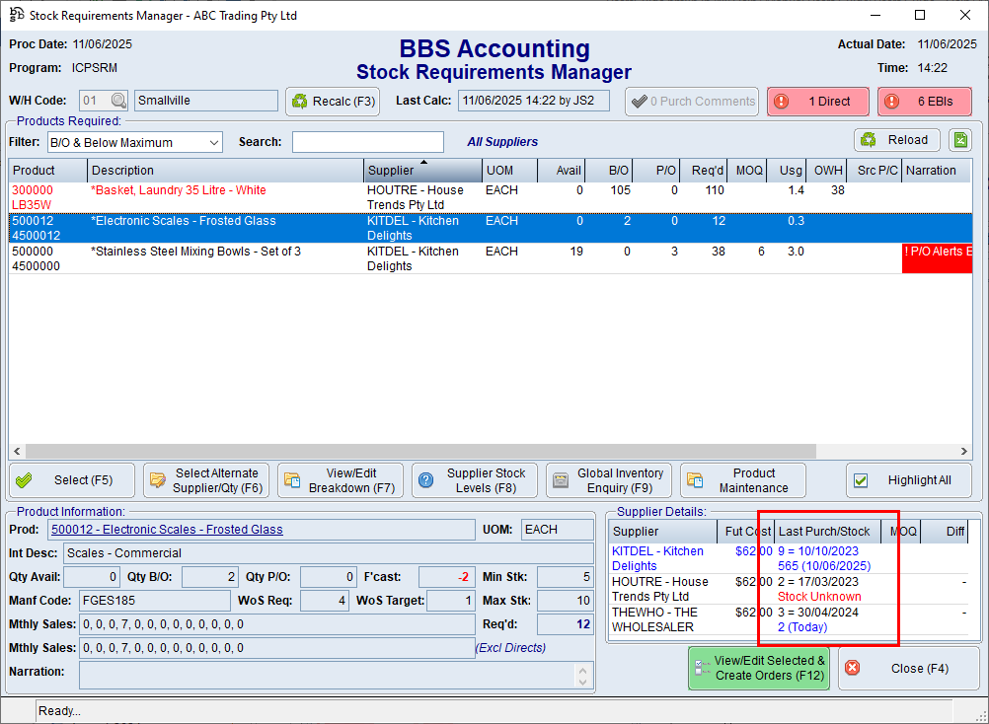Image resolution: width=989 pixels, height=724 pixels.
Task: Open the 6 EBIs alert button
Action: (x=924, y=102)
